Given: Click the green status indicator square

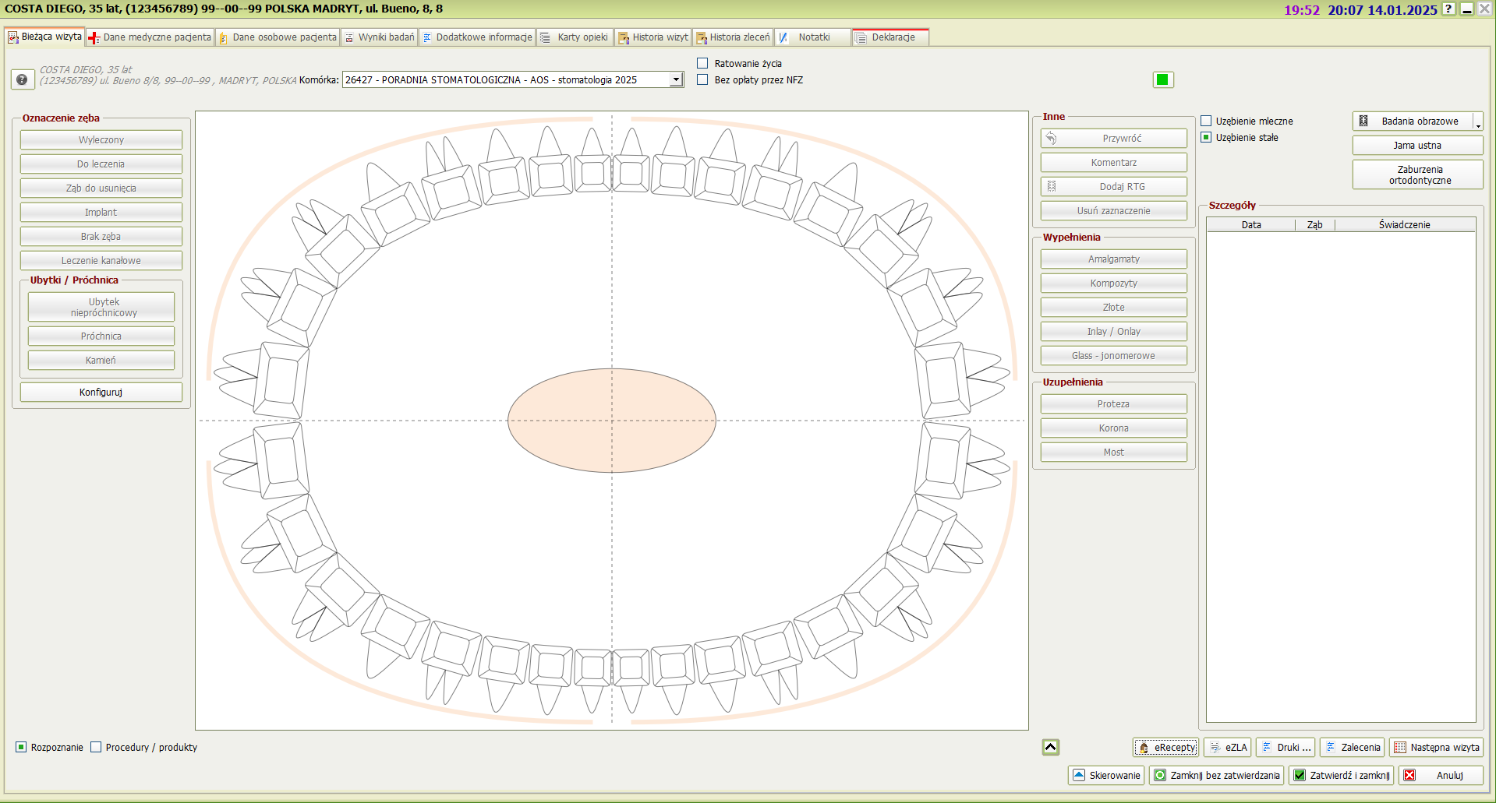Looking at the screenshot, I should [1162, 79].
